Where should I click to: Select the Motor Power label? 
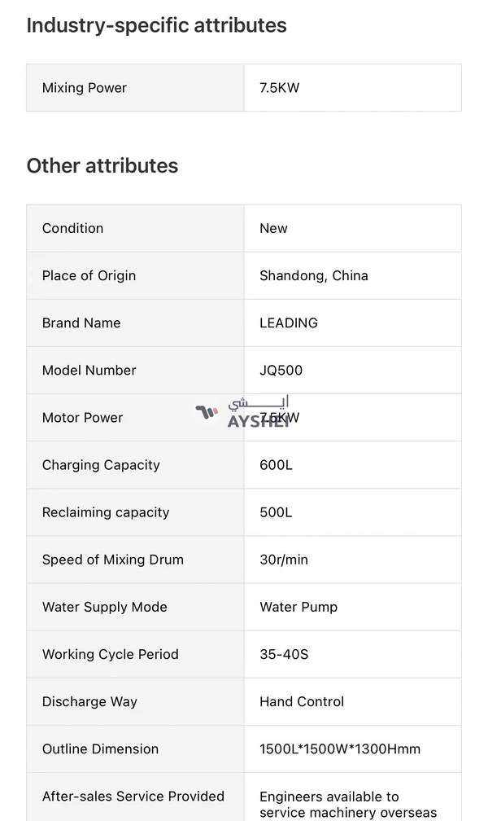click(83, 417)
